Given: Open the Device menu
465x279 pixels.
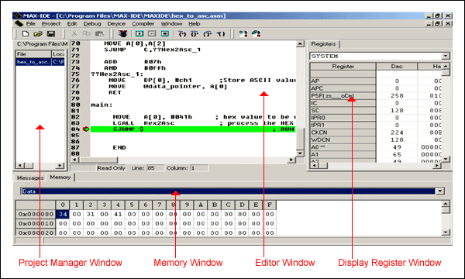Looking at the screenshot, I should [116, 24].
